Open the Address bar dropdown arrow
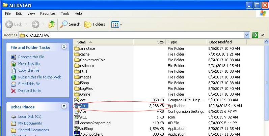Screen dimensions: 269x136 click(x=247, y=35)
